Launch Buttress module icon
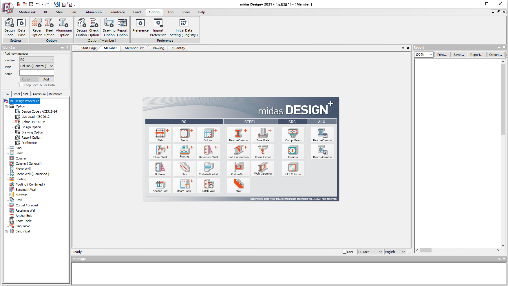Image resolution: width=508 pixels, height=286 pixels. coord(160,169)
